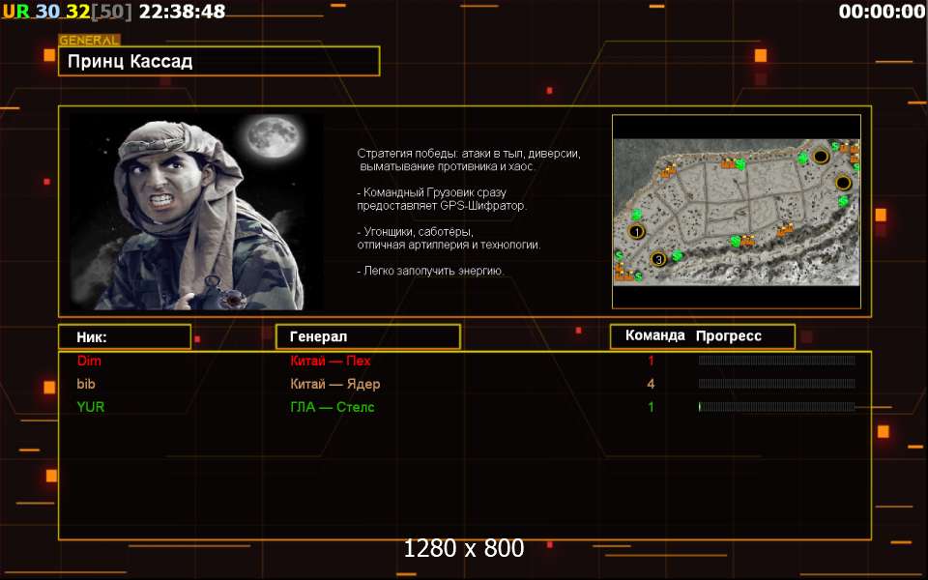Click the Генерал column header
The image size is (928, 580).
click(367, 336)
